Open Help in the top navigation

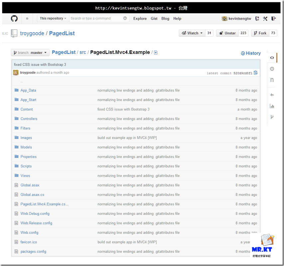(177, 19)
